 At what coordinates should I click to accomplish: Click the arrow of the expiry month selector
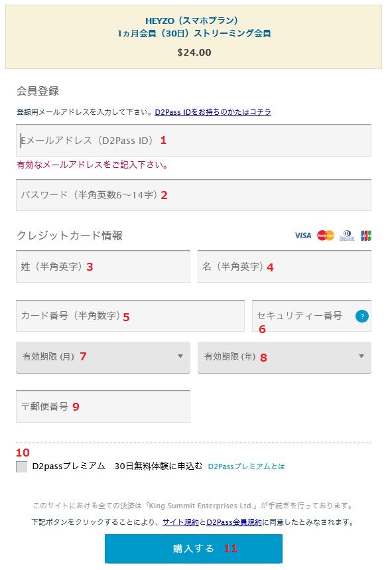tap(180, 356)
